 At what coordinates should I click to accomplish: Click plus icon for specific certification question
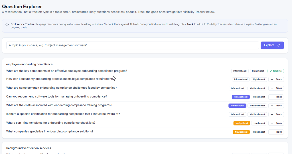(272, 114)
